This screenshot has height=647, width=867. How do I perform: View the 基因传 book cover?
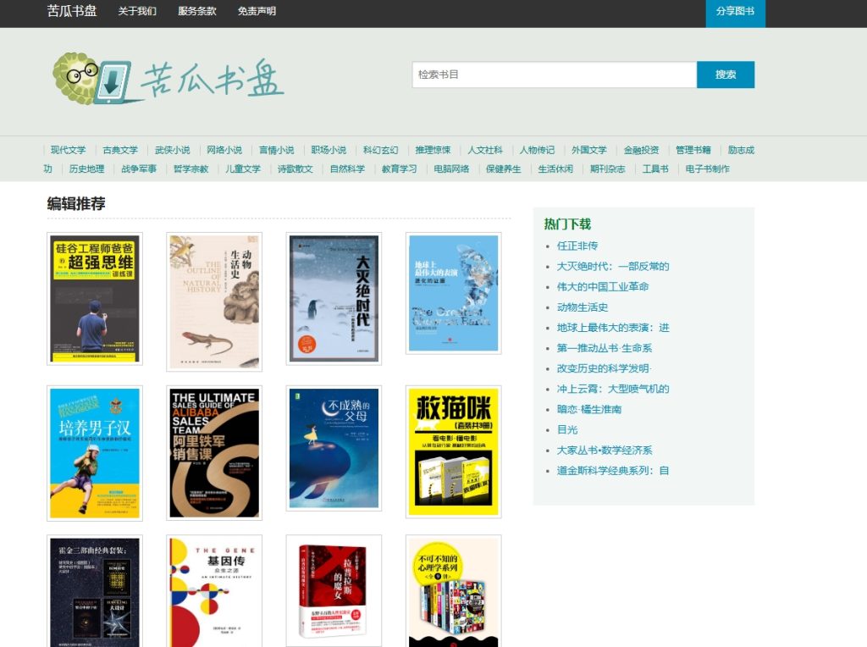[x=214, y=593]
